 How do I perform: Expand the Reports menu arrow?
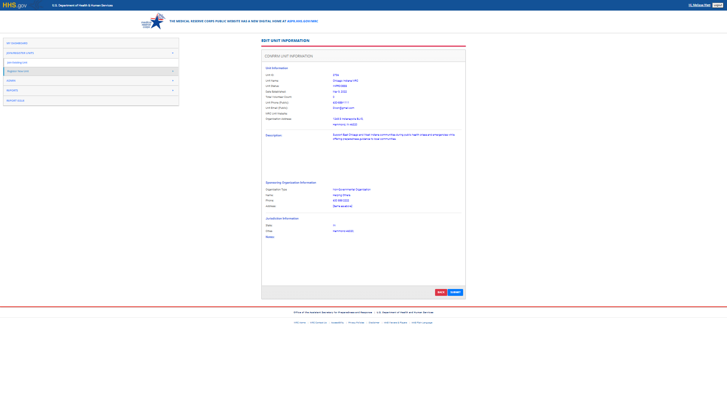click(x=173, y=91)
